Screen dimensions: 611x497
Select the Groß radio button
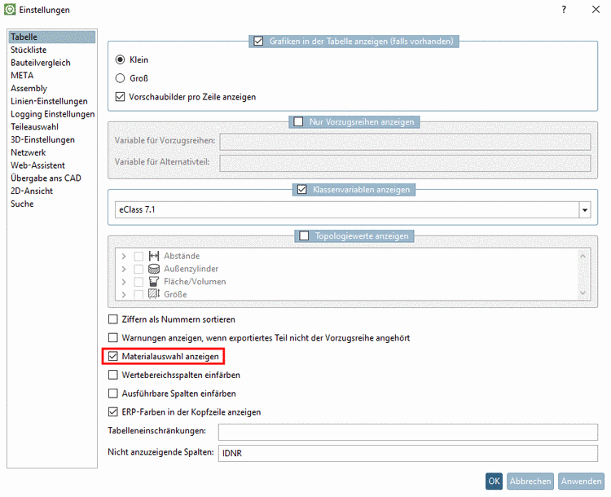(x=121, y=79)
